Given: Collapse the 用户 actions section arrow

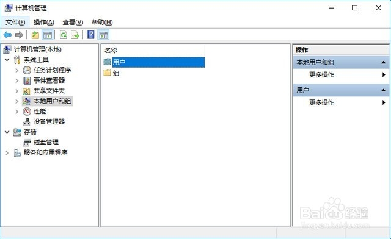Looking at the screenshot, I should pos(383,90).
